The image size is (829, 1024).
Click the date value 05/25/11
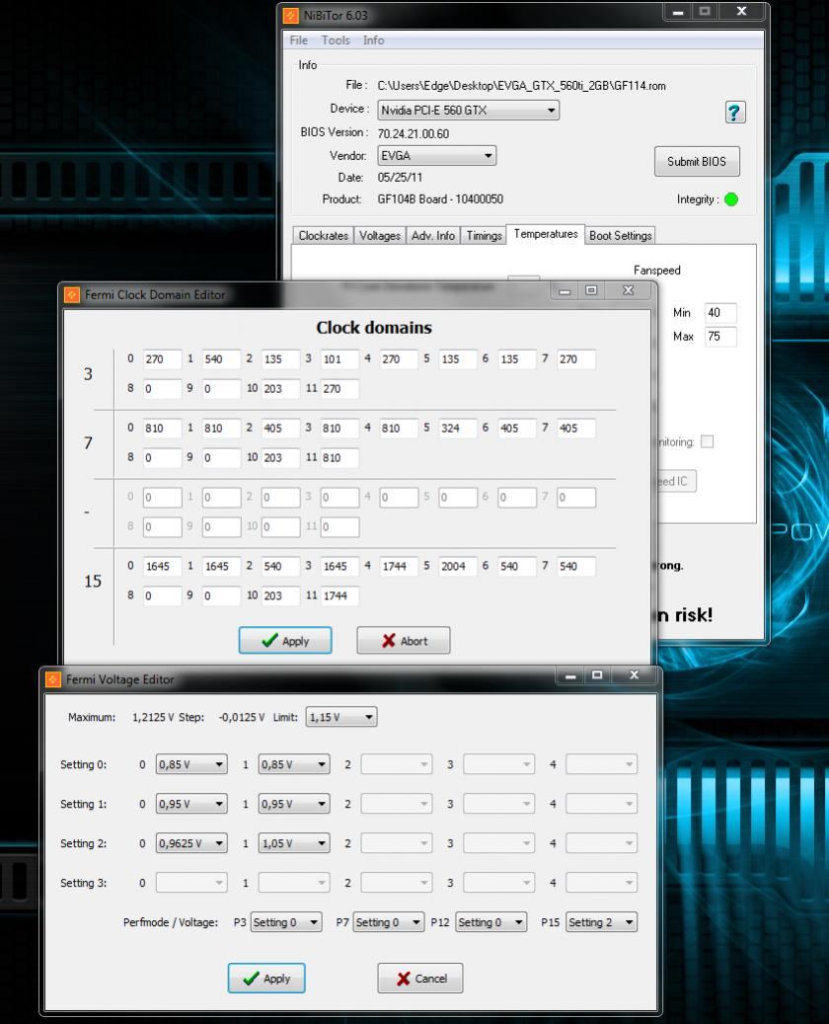(400, 178)
